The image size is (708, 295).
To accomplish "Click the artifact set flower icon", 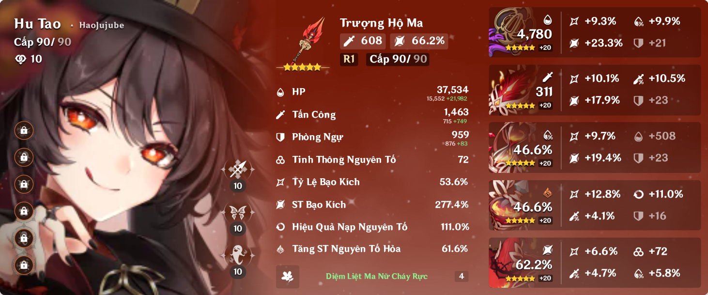I will [x=288, y=277].
